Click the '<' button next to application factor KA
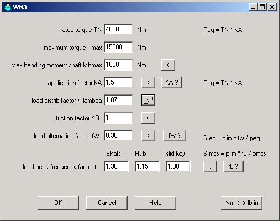The height and width of the screenshot is (221, 280). [x=148, y=82]
